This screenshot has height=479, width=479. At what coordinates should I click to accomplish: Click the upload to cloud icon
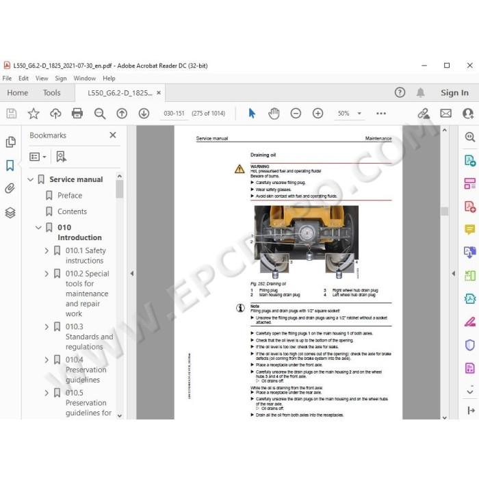click(x=55, y=114)
